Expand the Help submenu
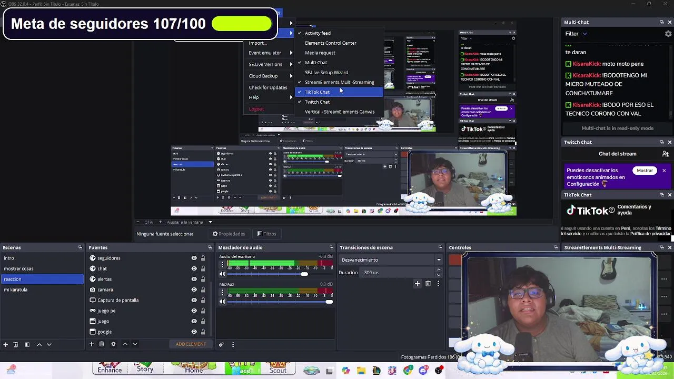 [270, 97]
